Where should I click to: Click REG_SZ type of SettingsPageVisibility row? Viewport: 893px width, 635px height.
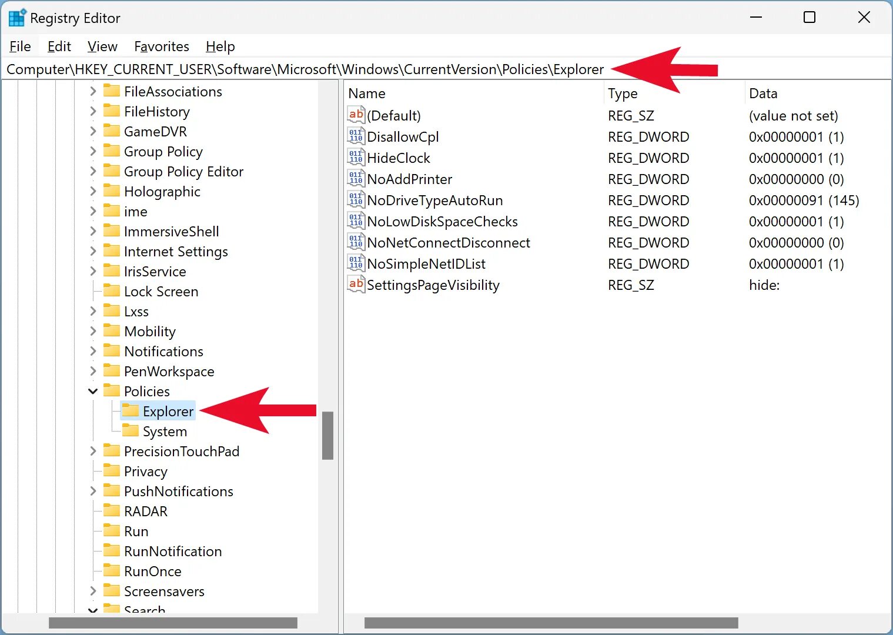(631, 285)
